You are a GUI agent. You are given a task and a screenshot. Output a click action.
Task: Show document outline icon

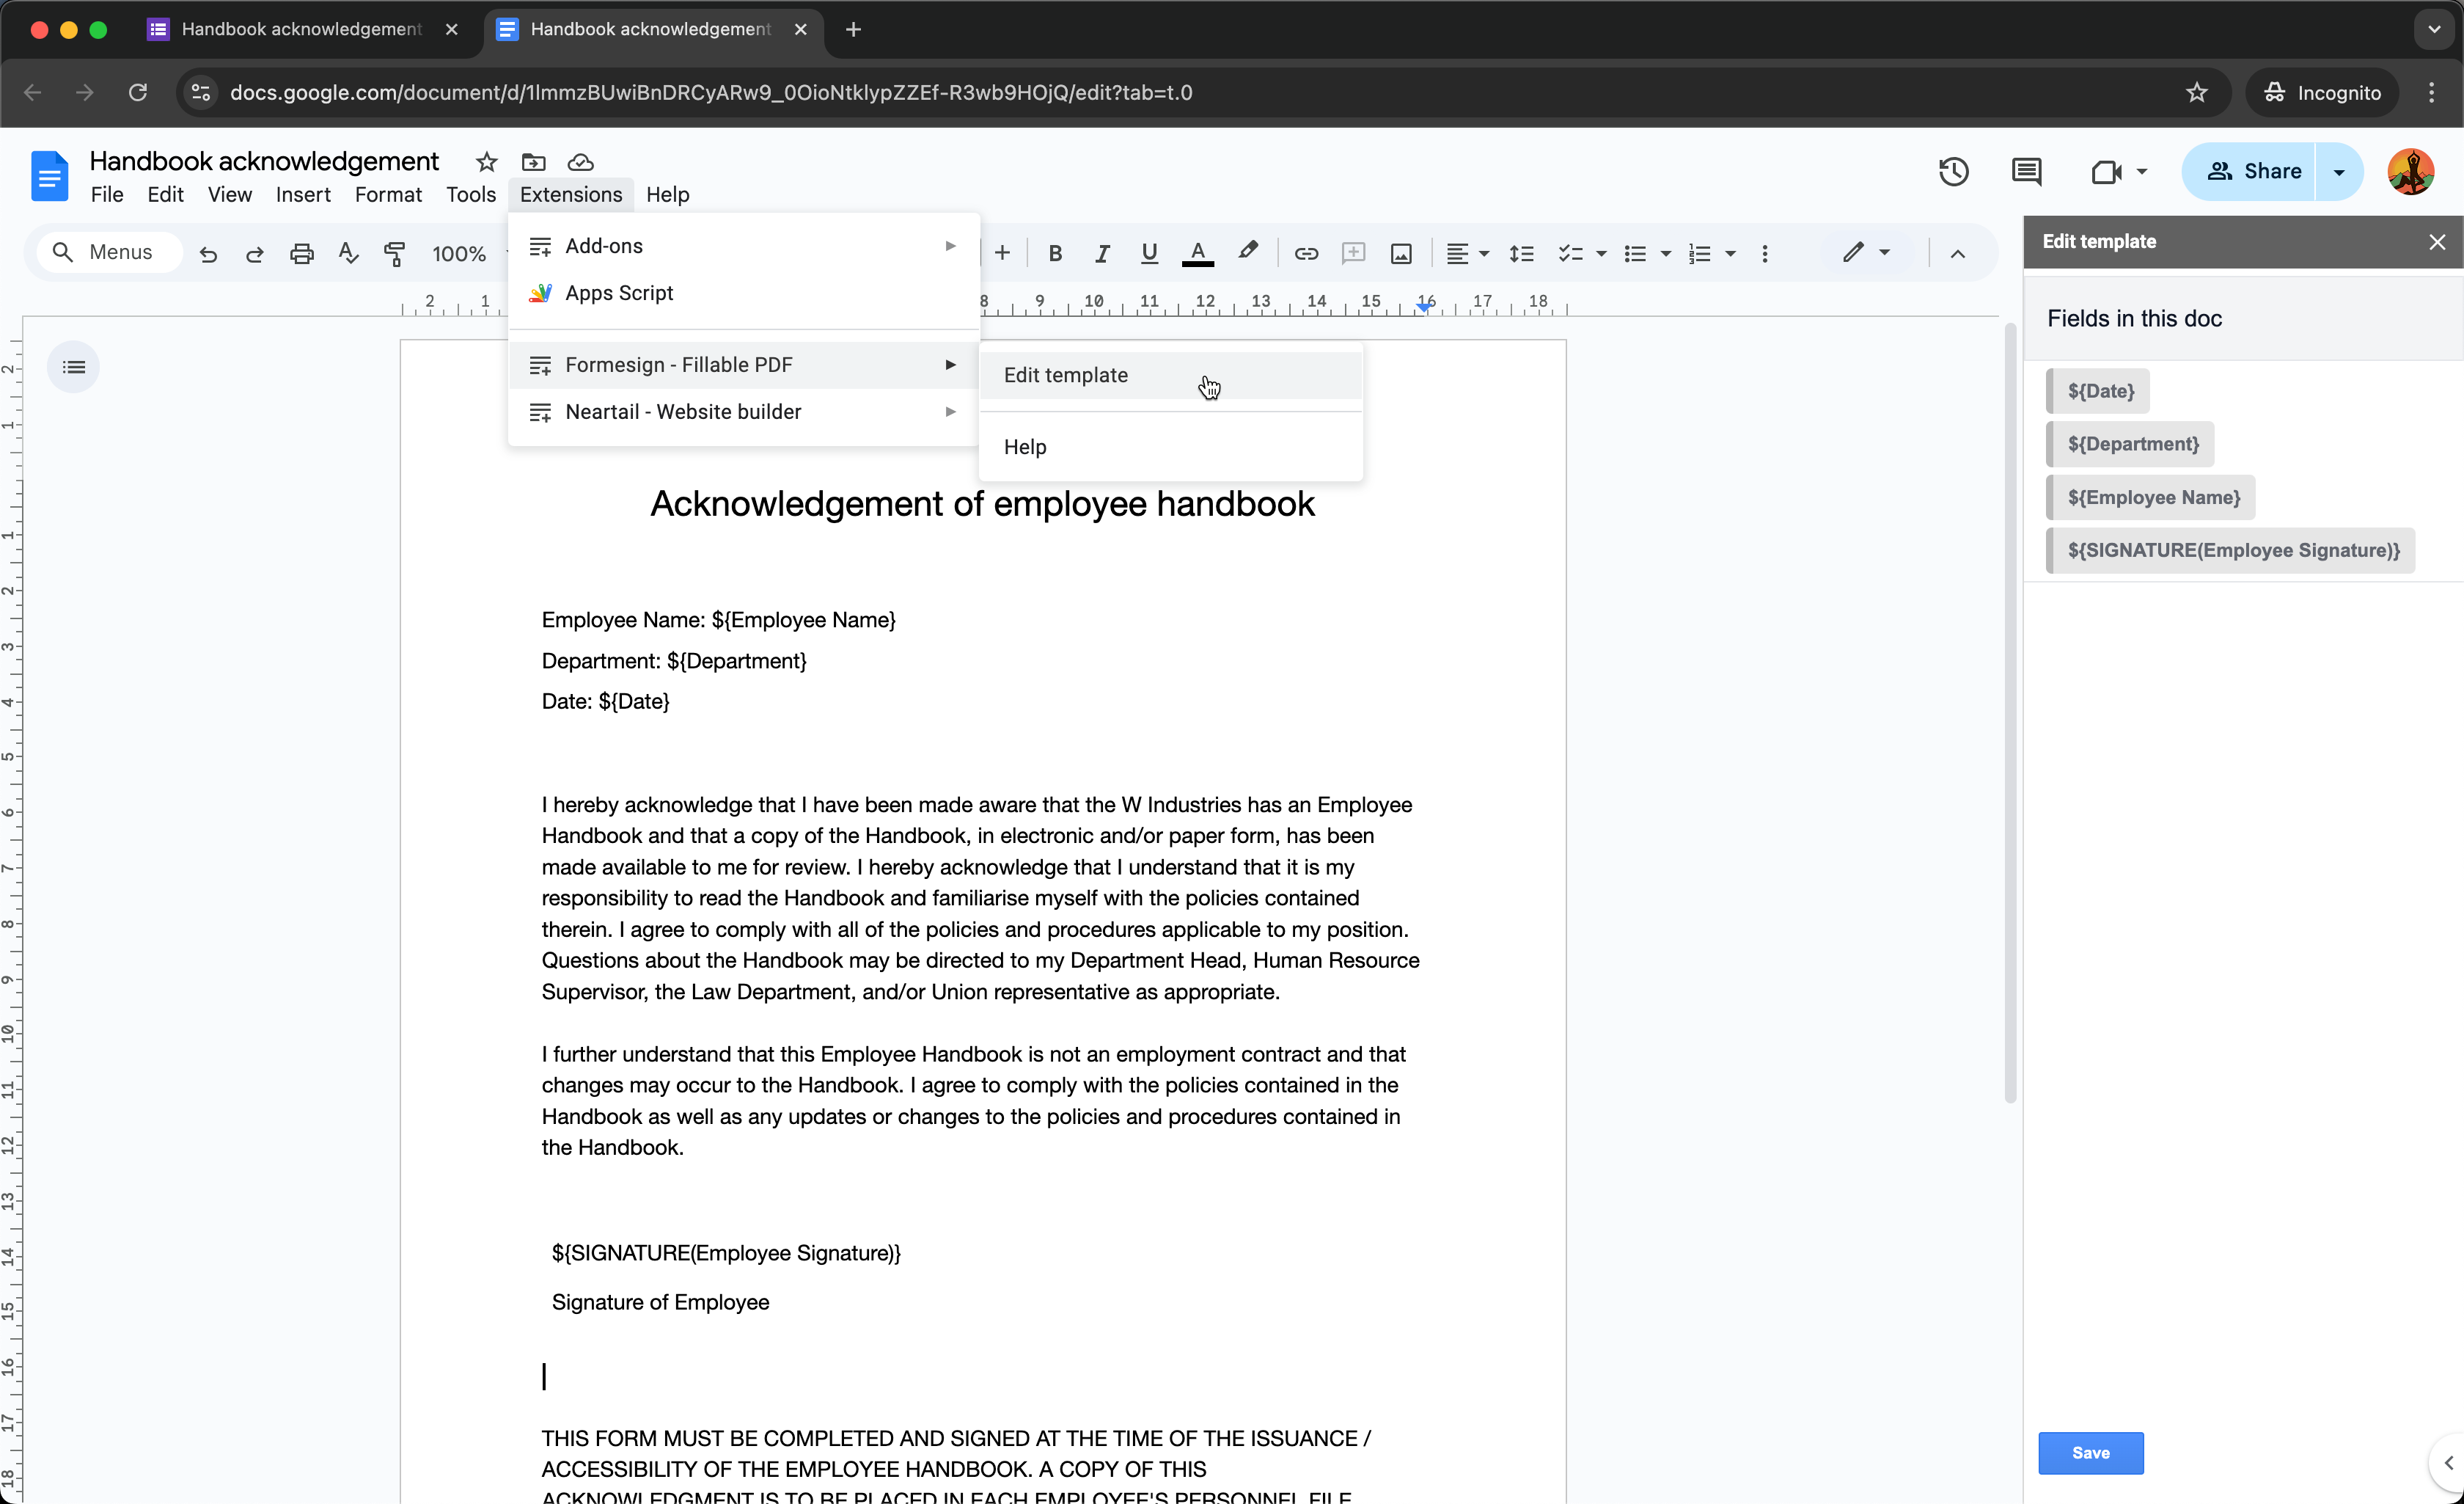pyautogui.click(x=73, y=368)
